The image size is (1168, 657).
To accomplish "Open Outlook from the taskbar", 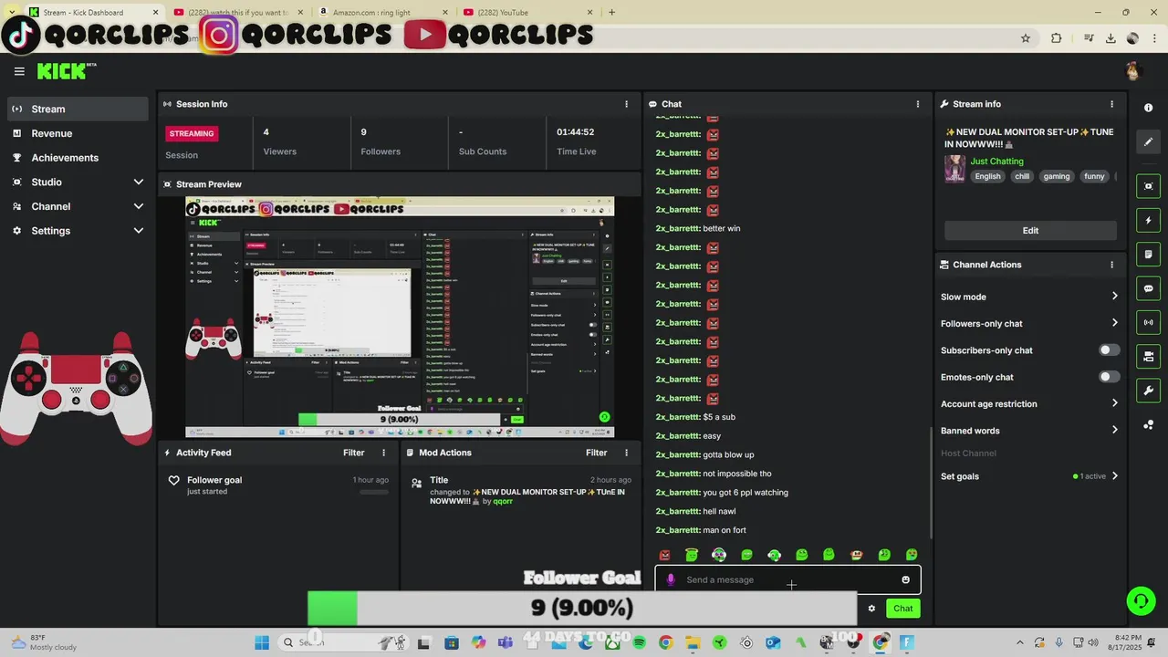I will 773,642.
